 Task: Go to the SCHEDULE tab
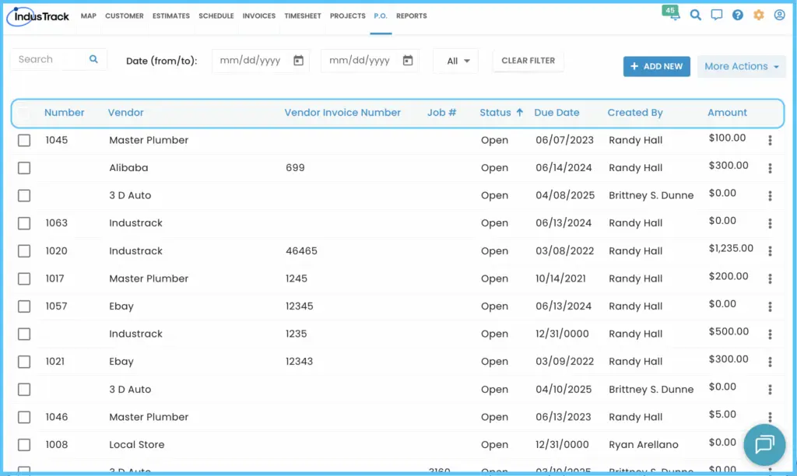point(216,16)
